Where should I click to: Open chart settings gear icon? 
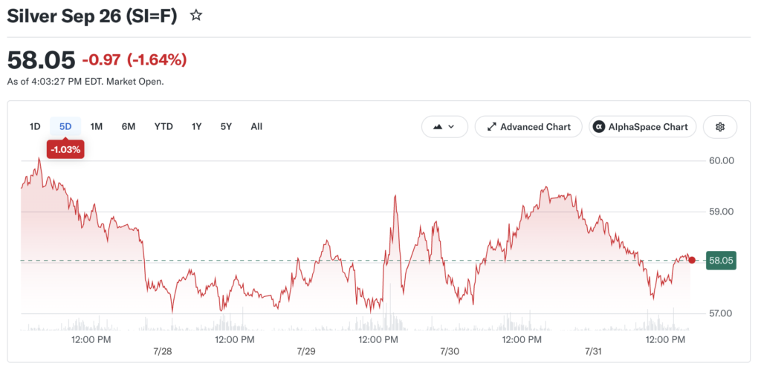[x=719, y=127]
